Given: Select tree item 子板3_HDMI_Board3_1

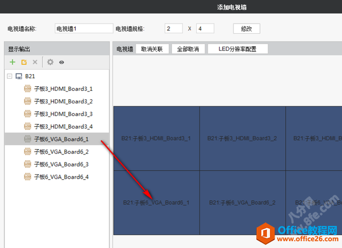Looking at the screenshot, I should [x=57, y=89].
